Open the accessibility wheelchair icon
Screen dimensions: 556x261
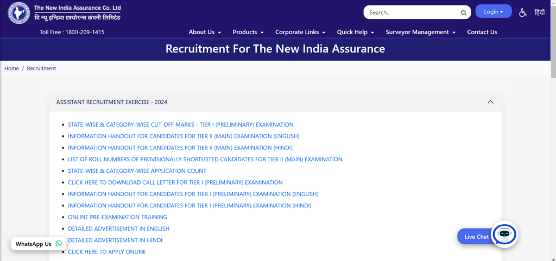click(x=523, y=12)
